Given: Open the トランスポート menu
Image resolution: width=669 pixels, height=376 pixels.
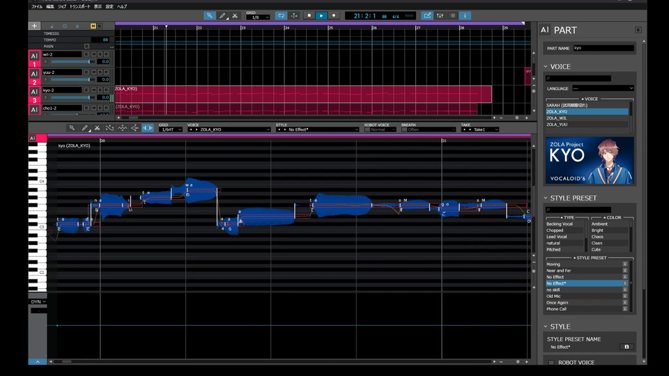Looking at the screenshot, I should point(79,6).
